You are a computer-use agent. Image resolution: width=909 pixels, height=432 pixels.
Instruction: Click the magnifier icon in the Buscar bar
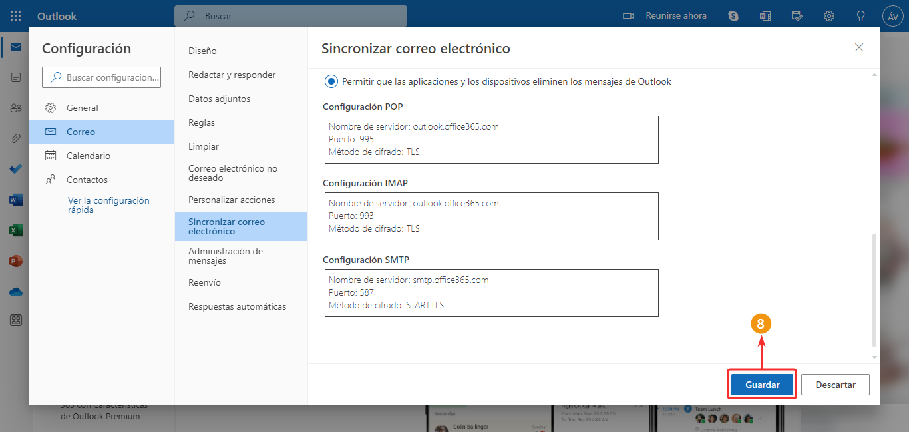190,16
